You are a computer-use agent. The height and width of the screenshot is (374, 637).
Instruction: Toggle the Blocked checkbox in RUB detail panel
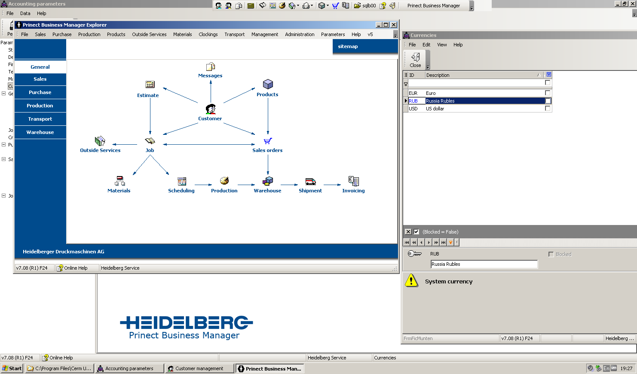pos(551,254)
